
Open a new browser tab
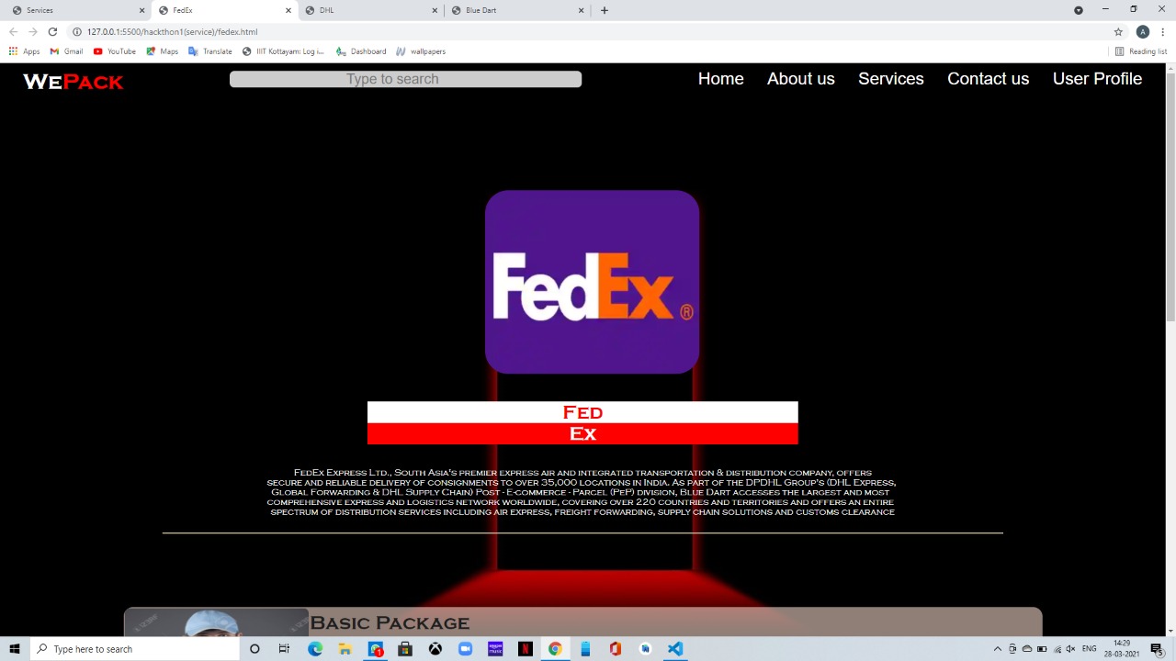coord(604,10)
